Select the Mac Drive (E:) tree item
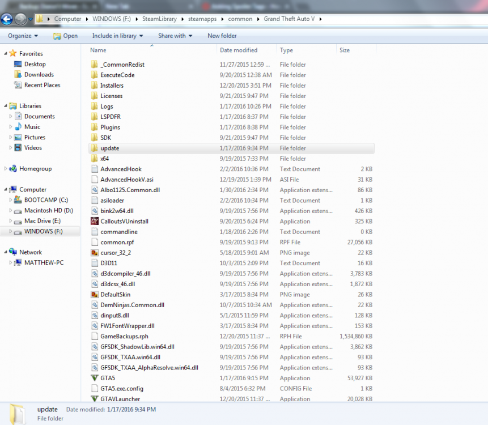488x425 pixels. tap(43, 221)
